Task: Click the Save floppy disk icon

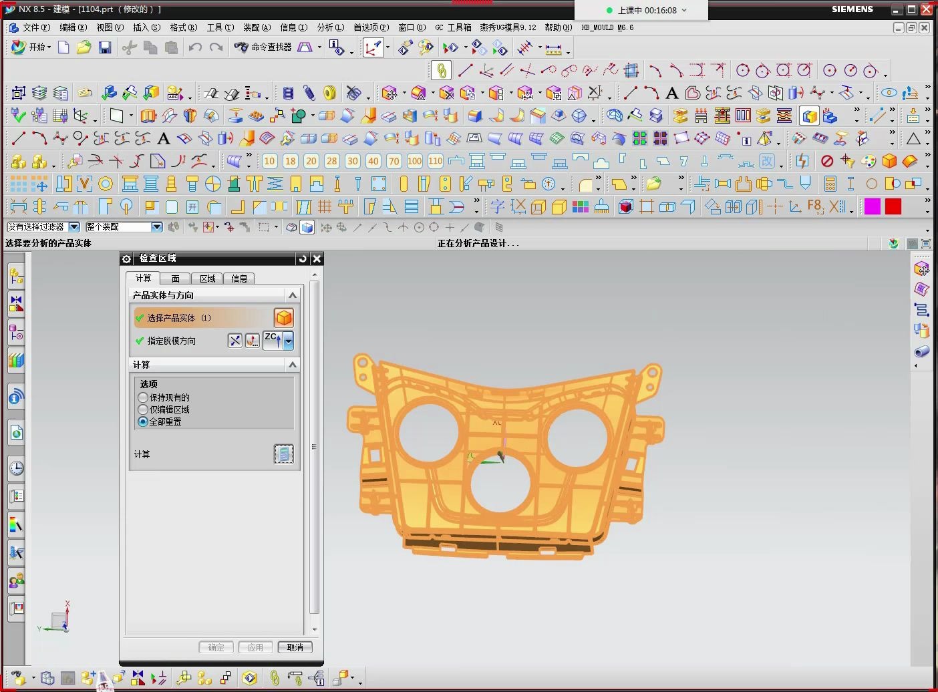Action: (105, 47)
